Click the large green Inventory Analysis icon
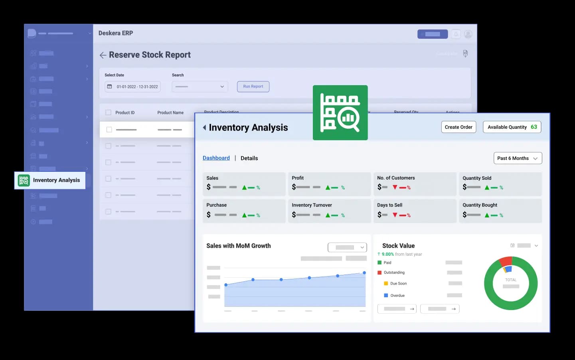Viewport: 575px width, 360px height. pyautogui.click(x=340, y=113)
